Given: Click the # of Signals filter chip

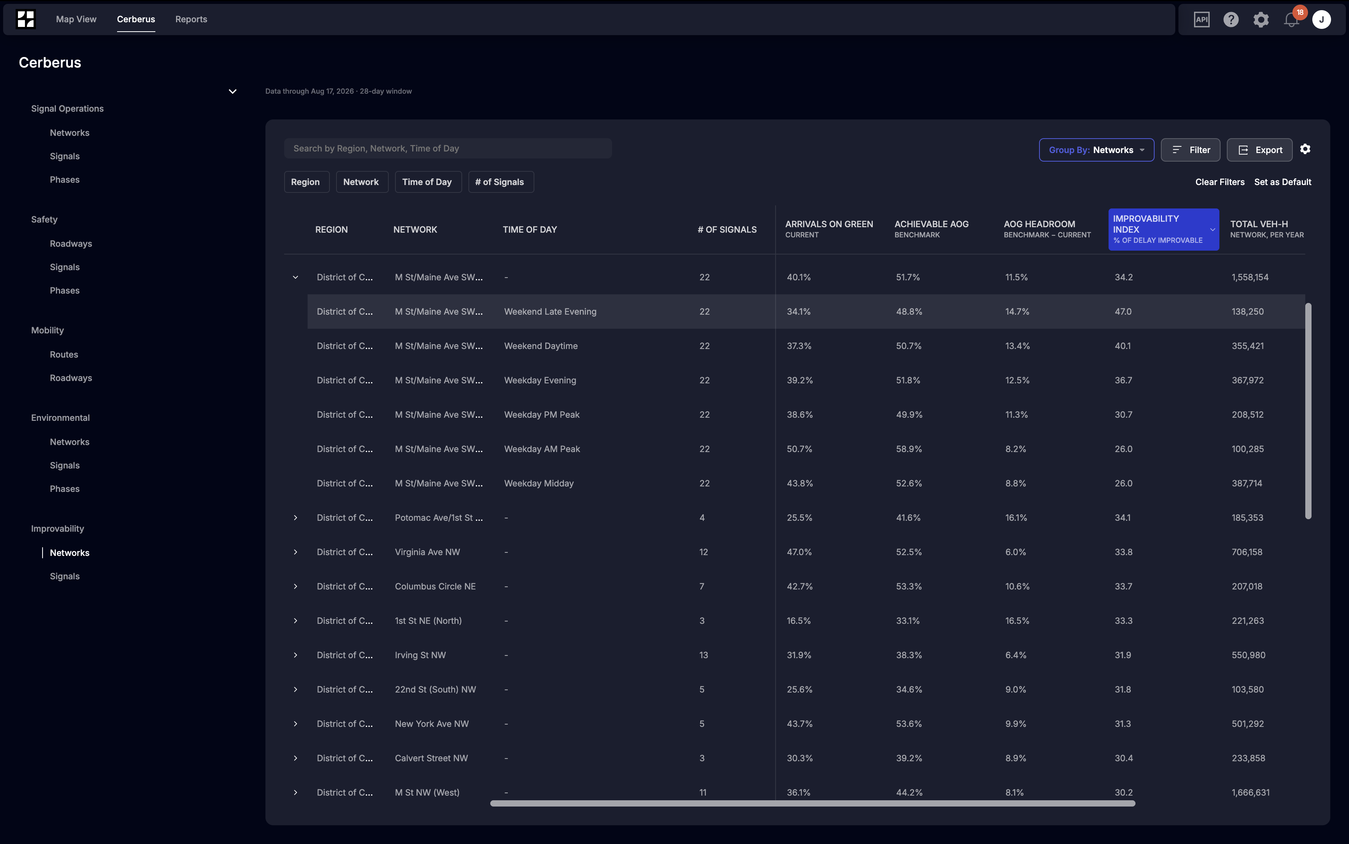Looking at the screenshot, I should point(501,182).
